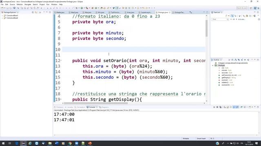Viewport: 261px width, 146px height.
Task: Click the Terminate icon in Console toolbar
Action: coord(214,107)
